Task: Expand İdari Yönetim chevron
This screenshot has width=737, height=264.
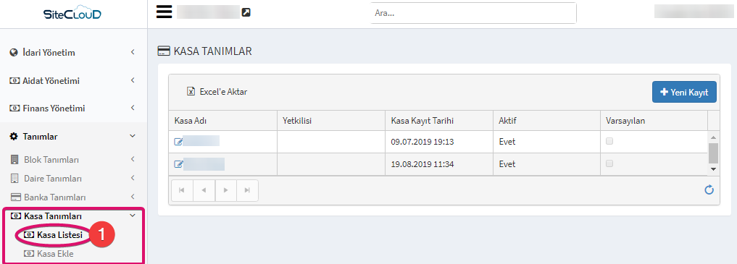Action: pos(133,52)
